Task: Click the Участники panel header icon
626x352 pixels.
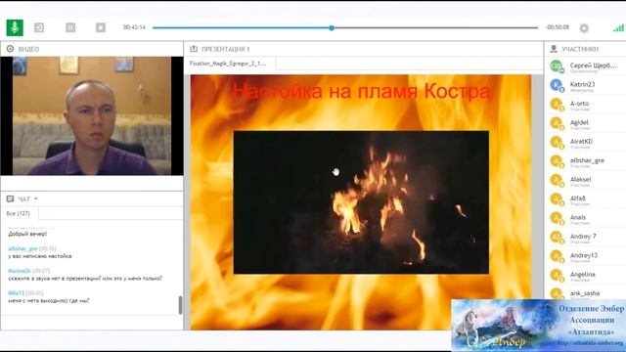Action: point(554,49)
